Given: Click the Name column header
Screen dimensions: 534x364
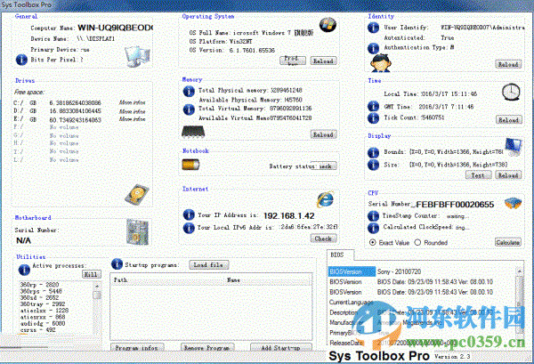Looking at the screenshot, I should (268, 279).
